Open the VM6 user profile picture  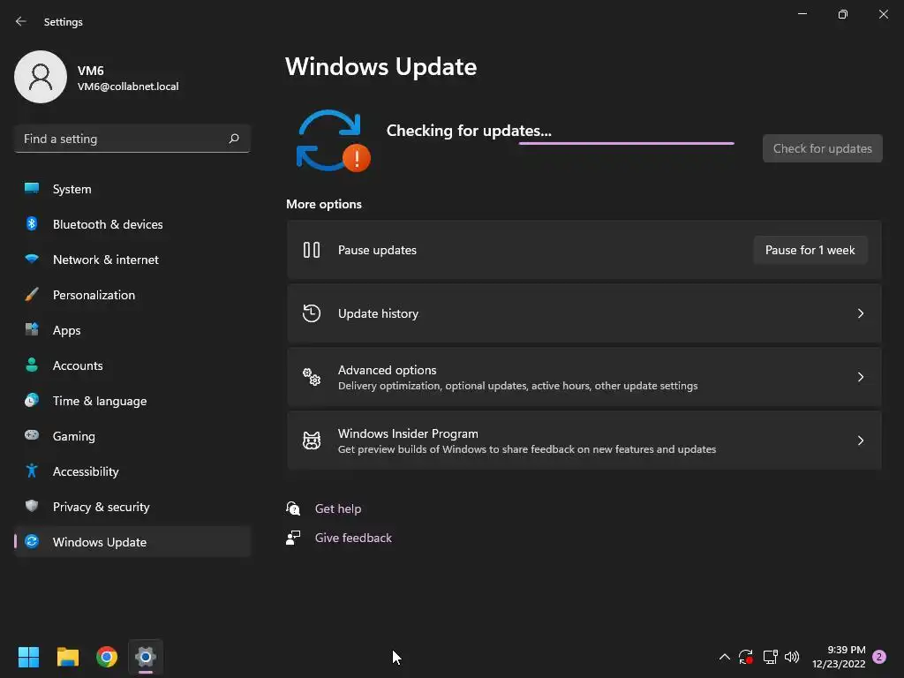tap(41, 77)
